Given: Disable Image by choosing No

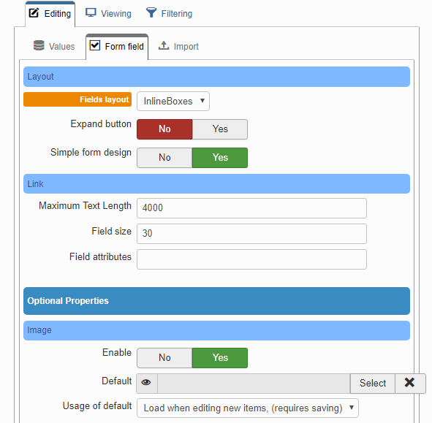Looking at the screenshot, I should point(164,358).
